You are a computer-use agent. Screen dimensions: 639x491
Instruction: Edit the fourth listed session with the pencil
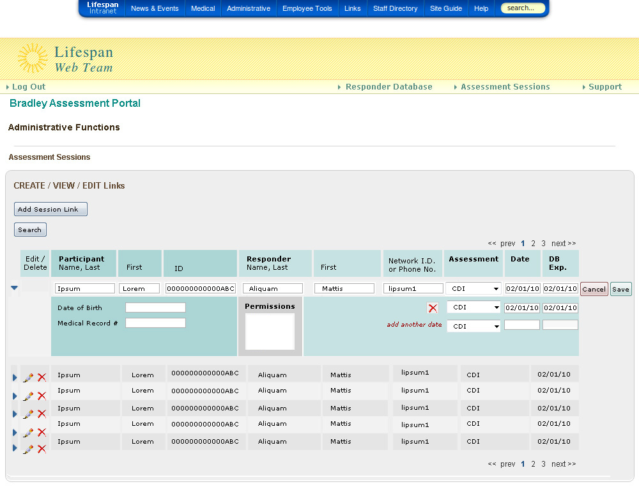pyautogui.click(x=28, y=432)
